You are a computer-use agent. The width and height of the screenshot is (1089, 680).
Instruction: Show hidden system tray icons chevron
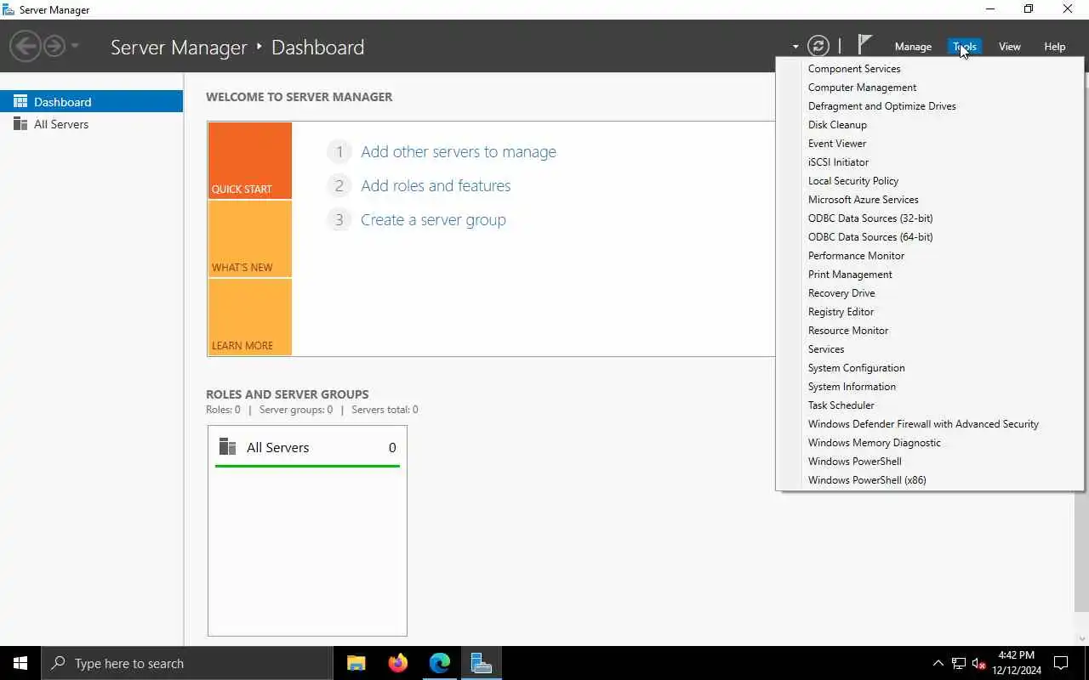pyautogui.click(x=938, y=663)
